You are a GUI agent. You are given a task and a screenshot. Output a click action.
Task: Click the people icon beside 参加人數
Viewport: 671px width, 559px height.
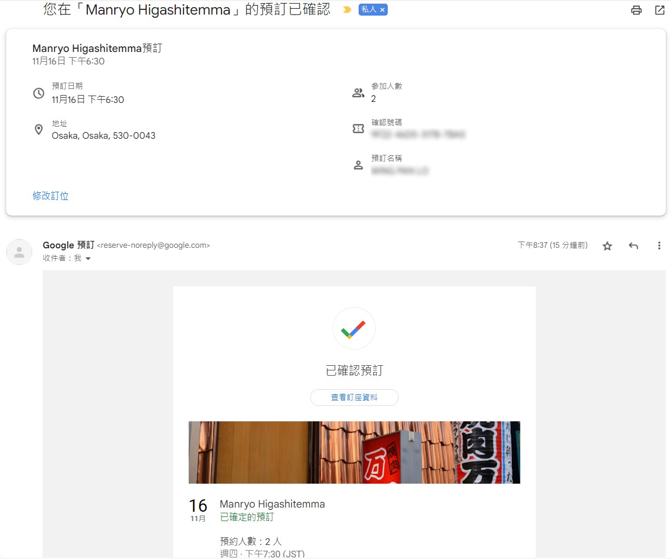[x=358, y=93]
